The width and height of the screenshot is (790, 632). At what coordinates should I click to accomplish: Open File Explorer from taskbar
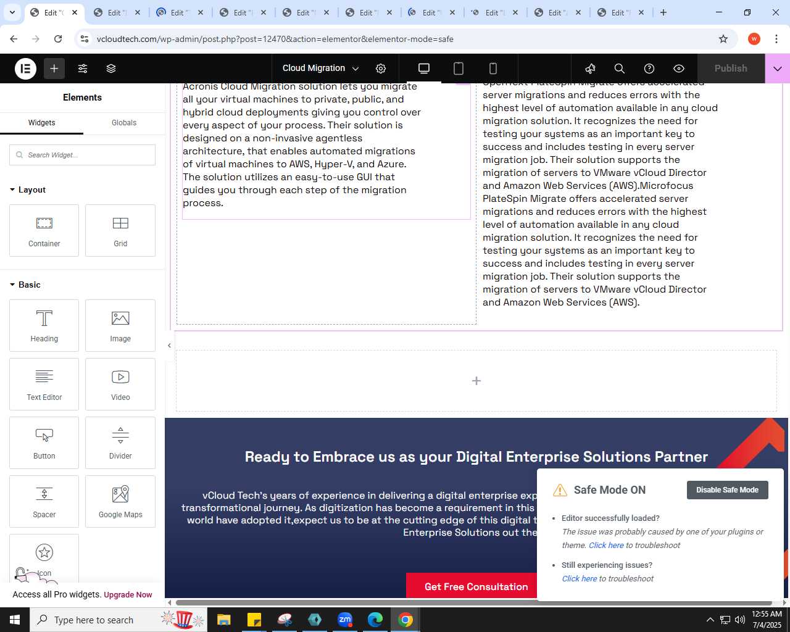click(223, 620)
